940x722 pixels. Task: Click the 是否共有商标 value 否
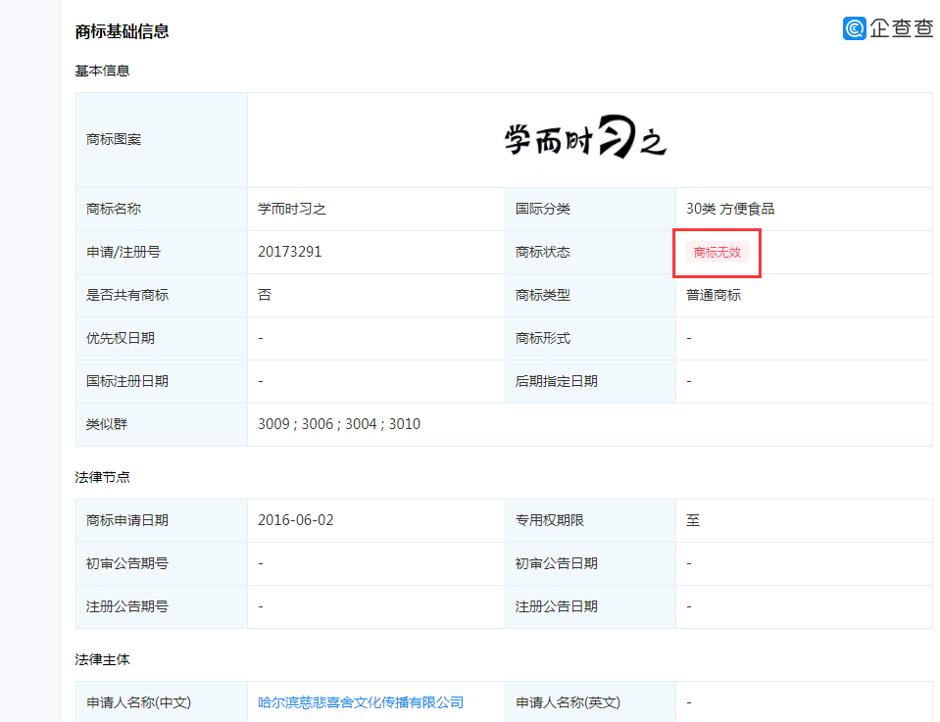[265, 295]
